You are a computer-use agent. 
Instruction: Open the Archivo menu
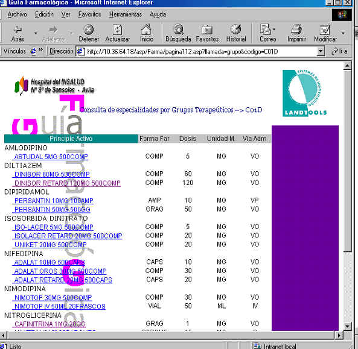(17, 14)
